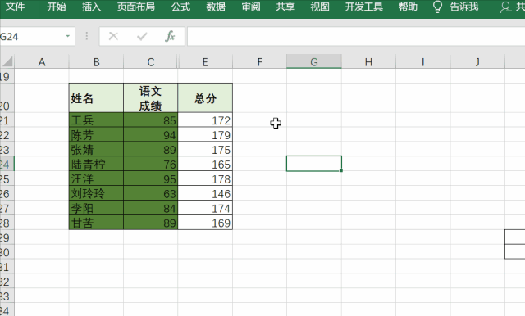Click the score cell 63
This screenshot has width=525, height=316.
coord(150,193)
